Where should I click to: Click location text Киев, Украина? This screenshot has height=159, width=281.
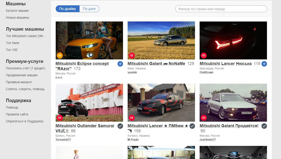[x=137, y=68]
